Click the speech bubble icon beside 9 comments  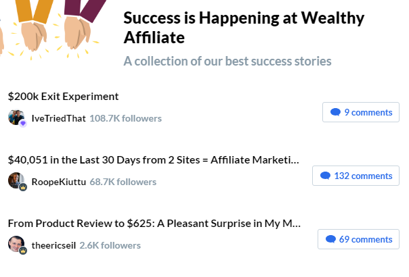pyautogui.click(x=335, y=112)
